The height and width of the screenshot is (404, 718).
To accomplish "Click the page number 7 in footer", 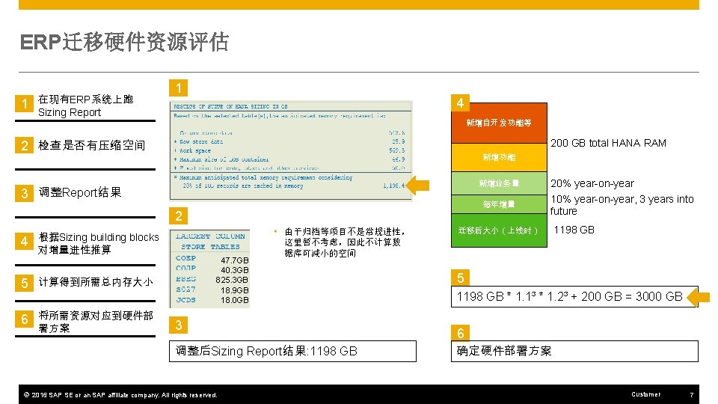I will (691, 394).
